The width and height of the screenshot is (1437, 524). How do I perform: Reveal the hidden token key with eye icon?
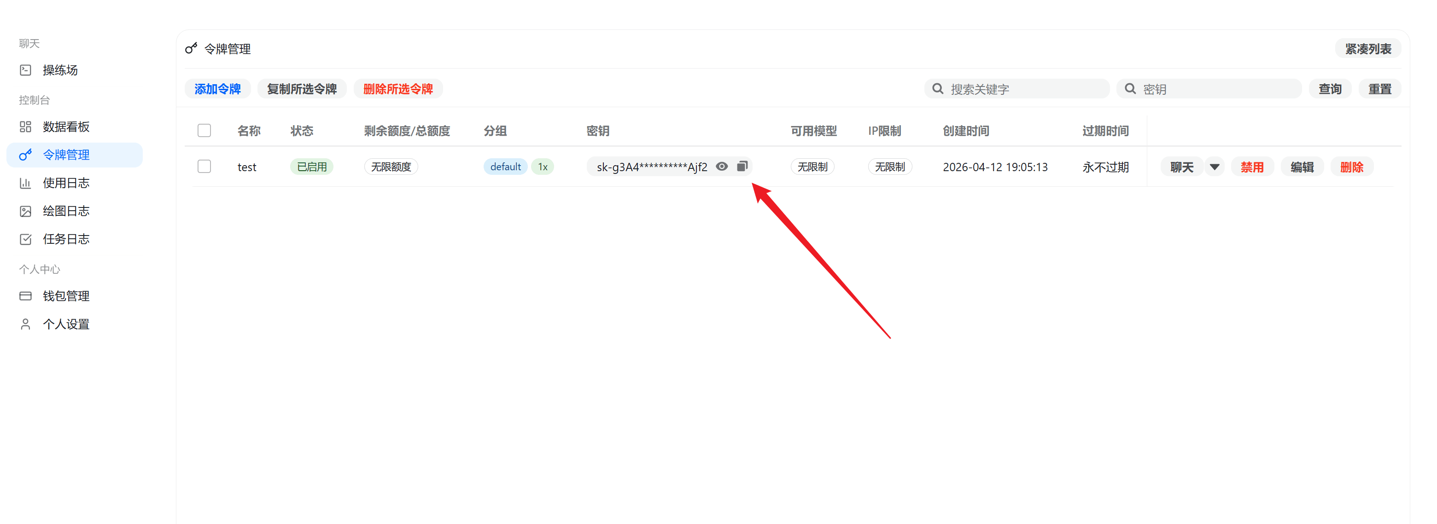pos(721,166)
